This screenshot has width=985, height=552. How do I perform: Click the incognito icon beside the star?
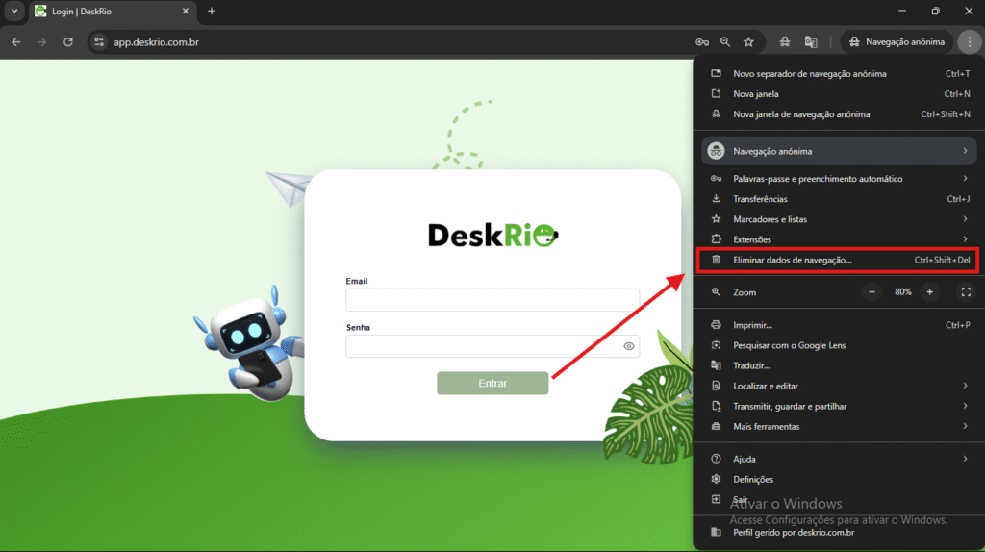(x=785, y=42)
